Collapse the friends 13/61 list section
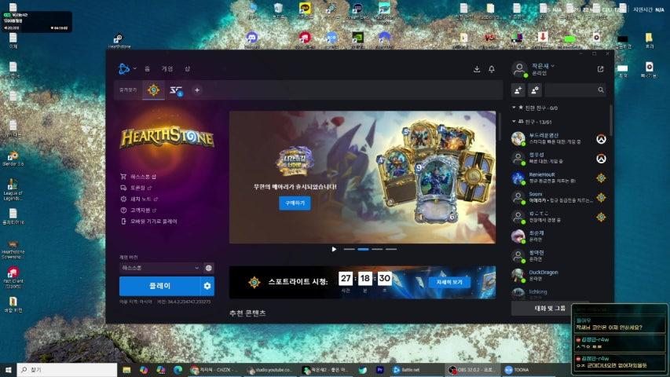Image resolution: width=670 pixels, height=377 pixels. (x=514, y=122)
